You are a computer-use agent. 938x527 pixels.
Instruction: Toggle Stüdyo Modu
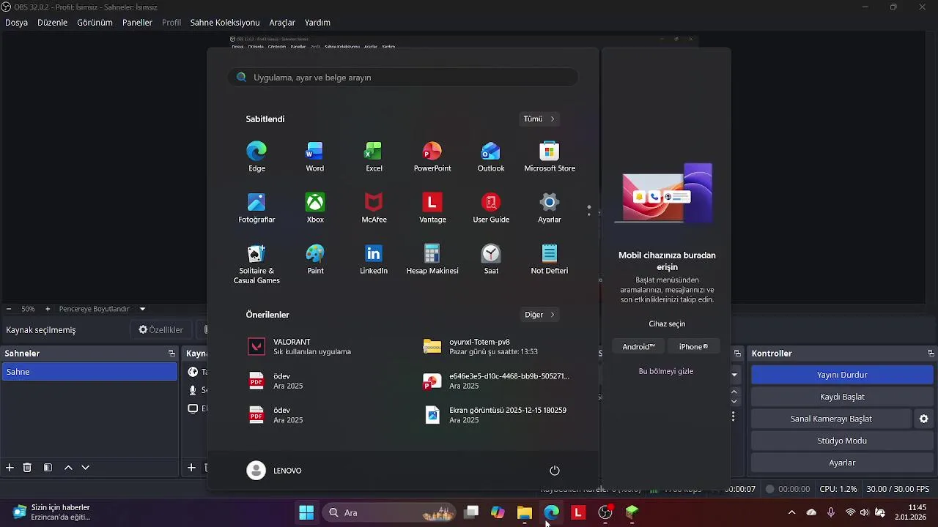(x=842, y=441)
